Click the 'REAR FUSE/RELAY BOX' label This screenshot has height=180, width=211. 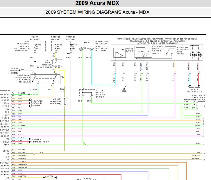195,99
